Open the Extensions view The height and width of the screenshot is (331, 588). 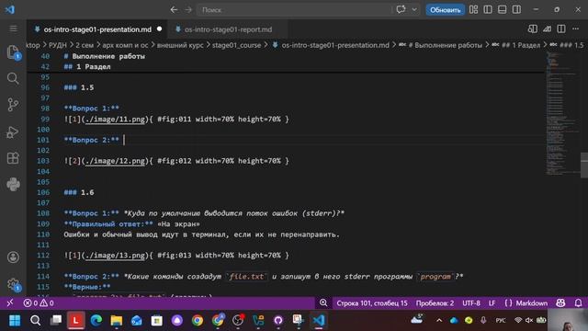[13, 158]
